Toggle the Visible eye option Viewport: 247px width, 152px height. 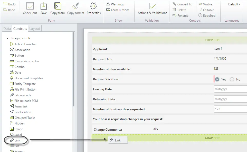coord(205,4)
